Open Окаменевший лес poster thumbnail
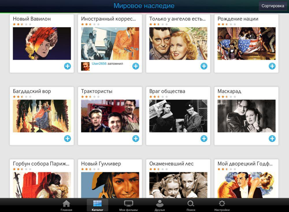This screenshot has height=212, width=289. pyautogui.click(x=178, y=185)
